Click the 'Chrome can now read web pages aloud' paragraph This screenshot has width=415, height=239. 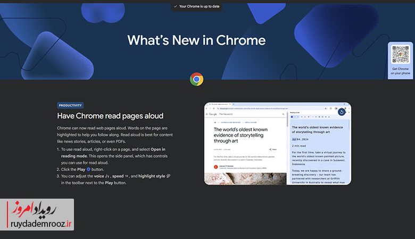point(115,135)
